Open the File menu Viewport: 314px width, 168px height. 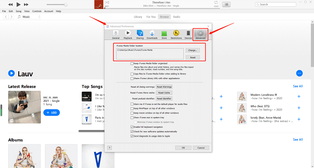pyautogui.click(x=4, y=11)
